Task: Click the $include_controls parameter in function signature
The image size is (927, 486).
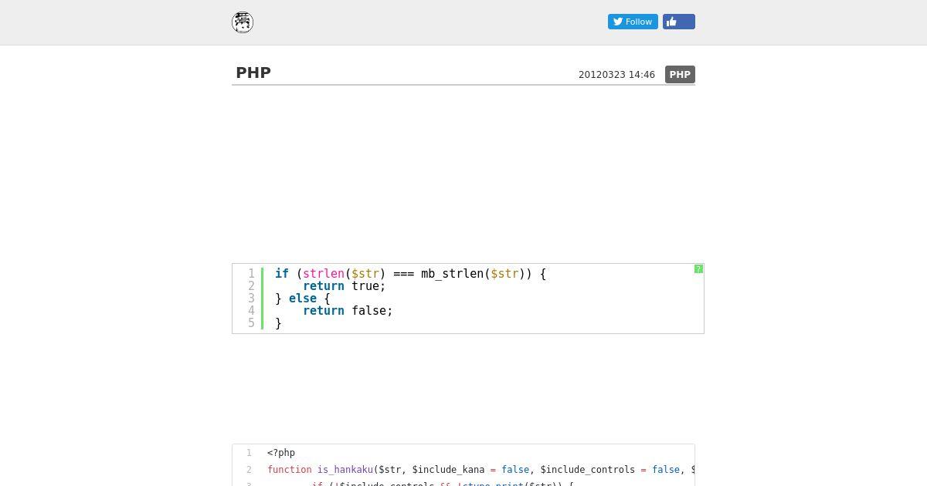Action: point(588,470)
